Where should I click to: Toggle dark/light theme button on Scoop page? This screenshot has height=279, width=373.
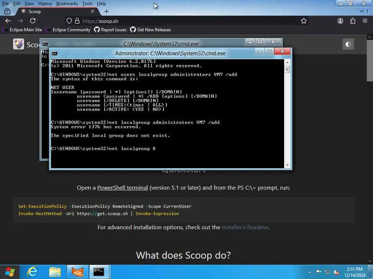[348, 44]
